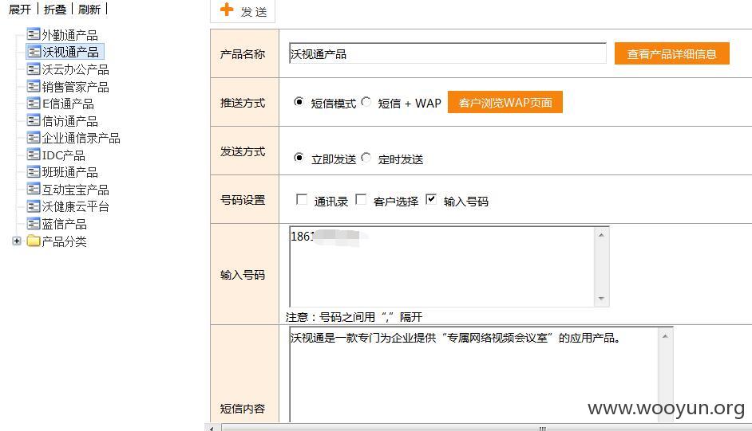
Task: Select IDC产品 in the tree
Action: point(63,155)
